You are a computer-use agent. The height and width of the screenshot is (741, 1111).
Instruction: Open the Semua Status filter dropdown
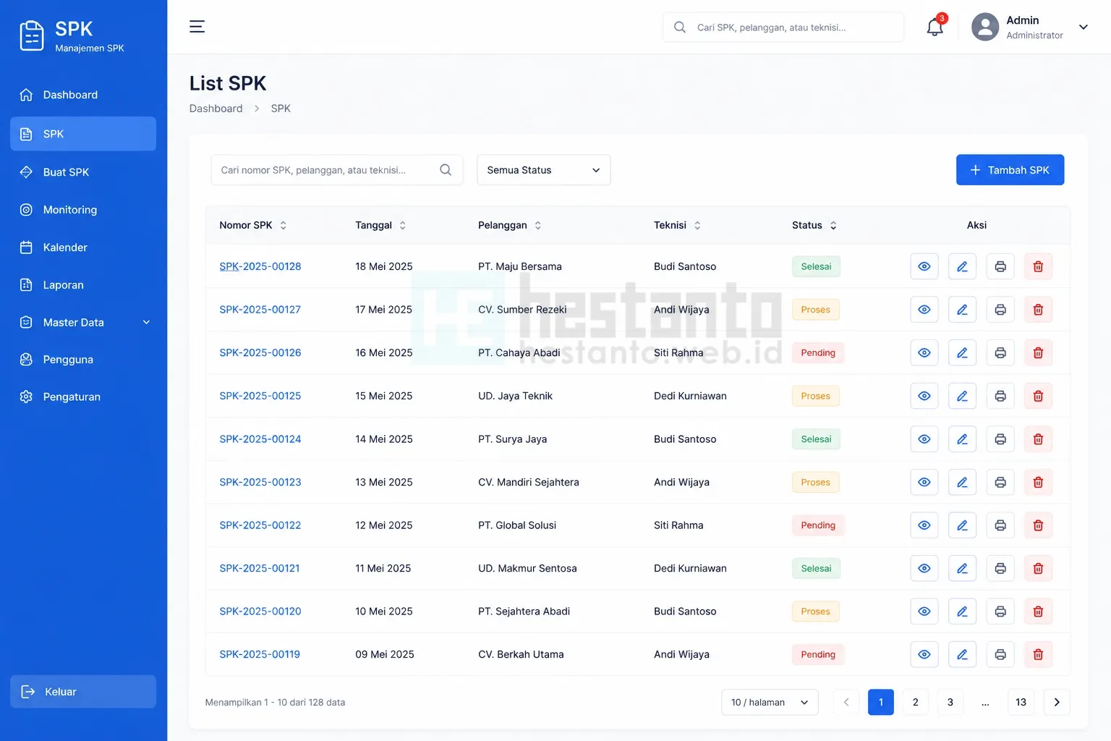544,170
